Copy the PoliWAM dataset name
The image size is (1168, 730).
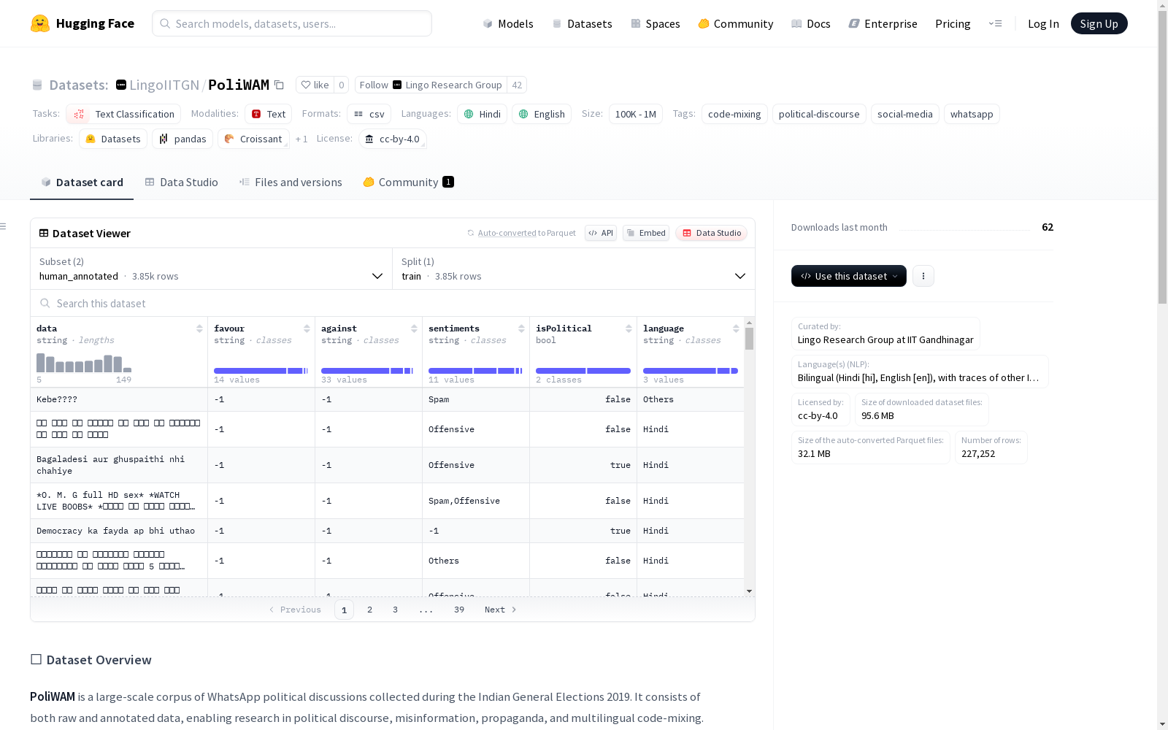coord(279,85)
